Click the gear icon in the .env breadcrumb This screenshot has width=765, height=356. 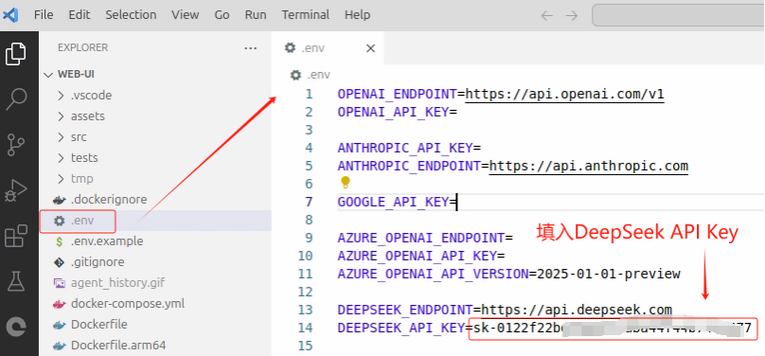click(295, 75)
